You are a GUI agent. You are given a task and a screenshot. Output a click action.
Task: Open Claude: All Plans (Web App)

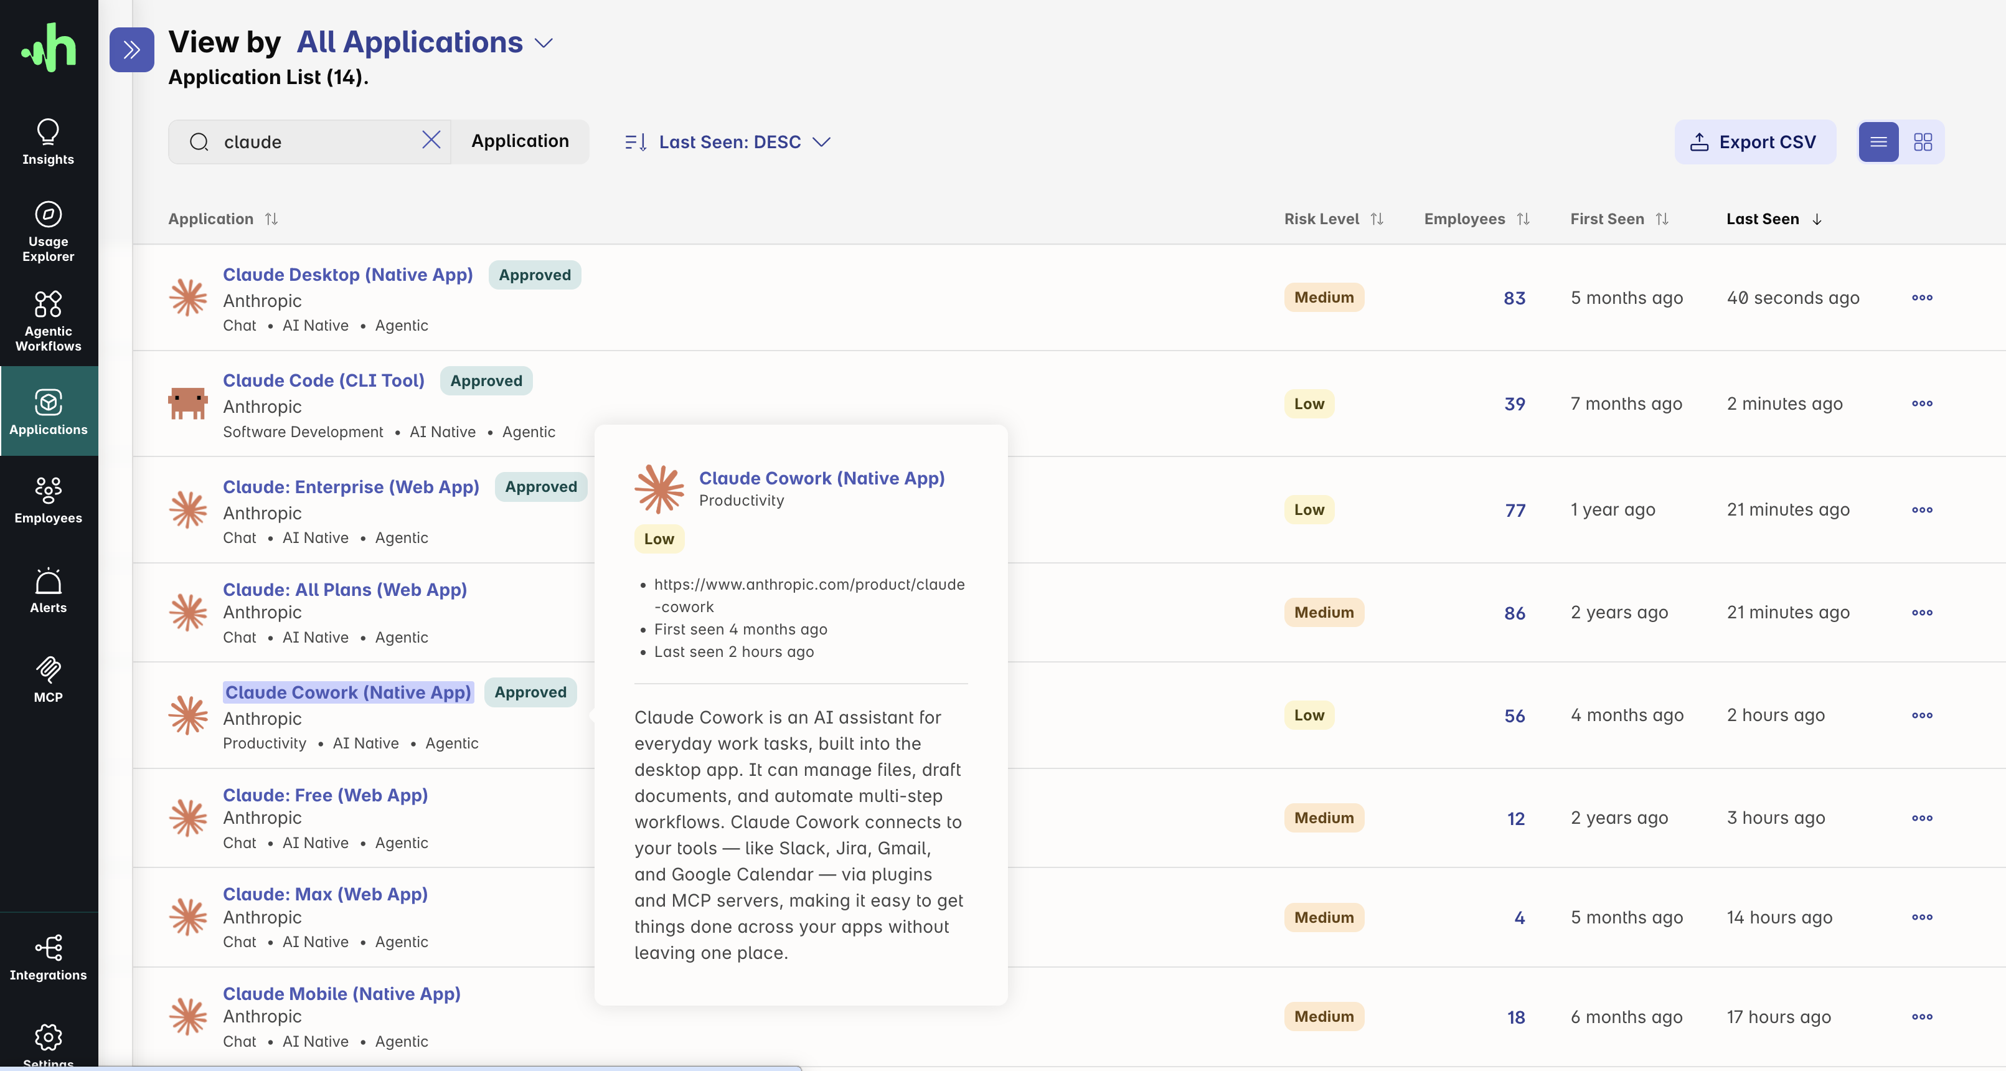tap(345, 590)
